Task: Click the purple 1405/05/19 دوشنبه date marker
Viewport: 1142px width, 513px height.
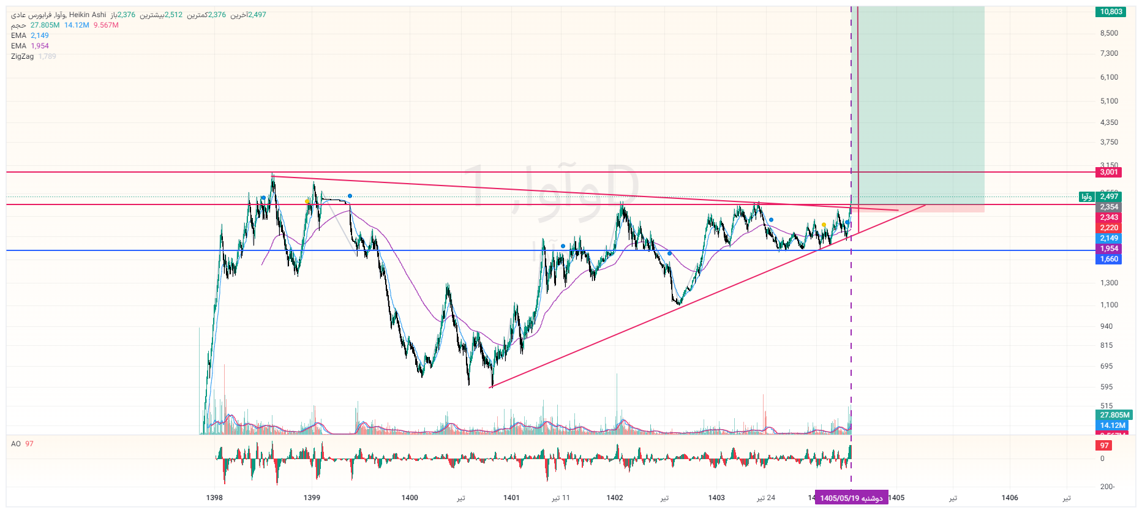Action: point(851,498)
